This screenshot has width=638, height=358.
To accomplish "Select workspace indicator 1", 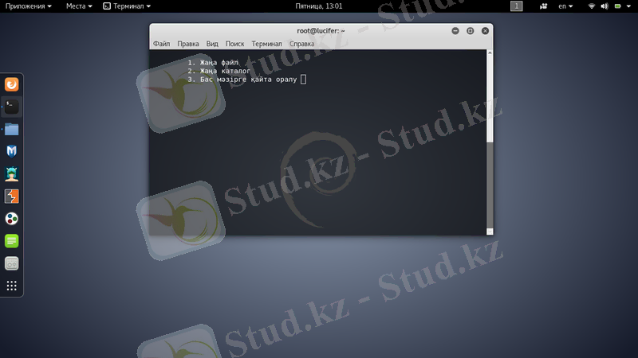I will pos(516,6).
